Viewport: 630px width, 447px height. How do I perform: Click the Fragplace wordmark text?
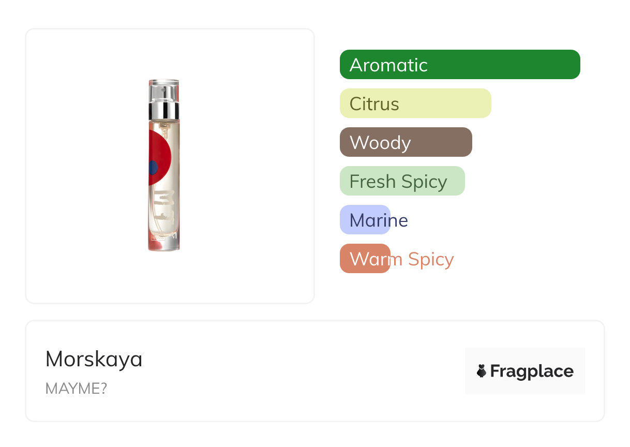click(531, 371)
